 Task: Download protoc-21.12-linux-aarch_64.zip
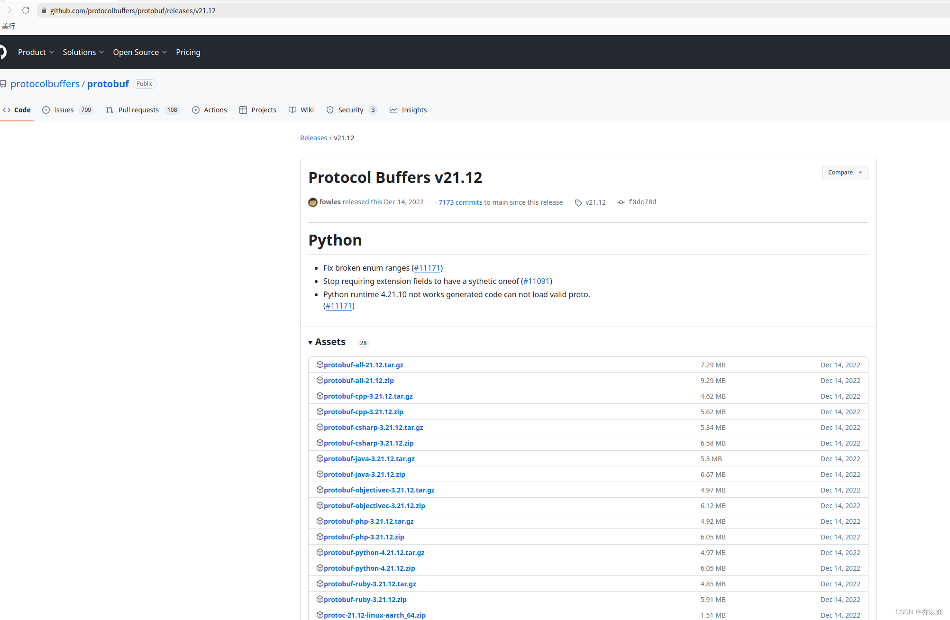click(x=375, y=615)
